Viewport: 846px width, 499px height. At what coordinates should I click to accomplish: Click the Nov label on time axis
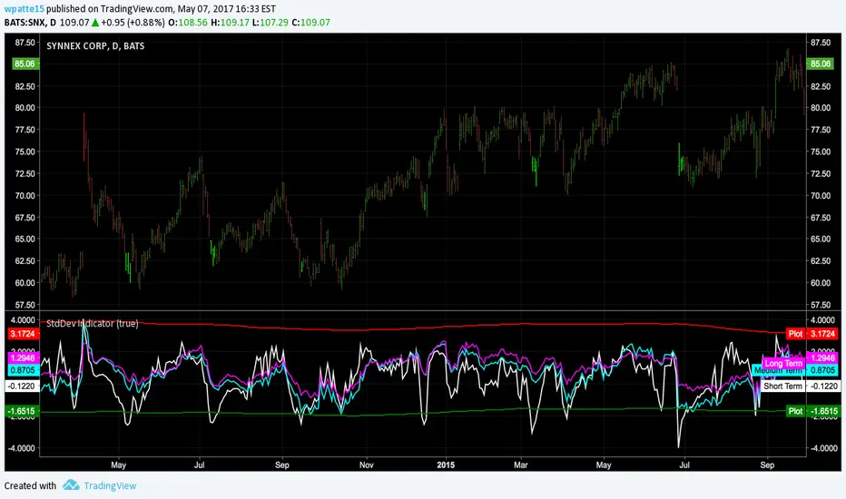click(367, 465)
